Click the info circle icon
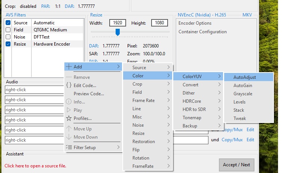The width and height of the screenshot is (290, 173). coord(68,102)
